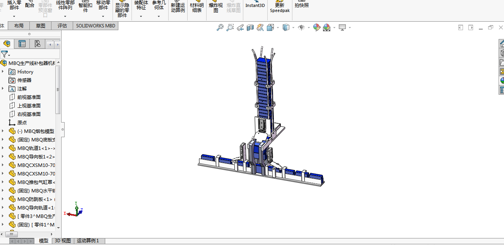The height and width of the screenshot is (245, 504).
Task: Click the Zoom to Fit magnifier icon
Action: [220, 27]
